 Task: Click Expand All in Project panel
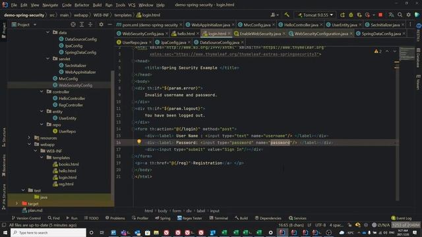click(x=82, y=24)
